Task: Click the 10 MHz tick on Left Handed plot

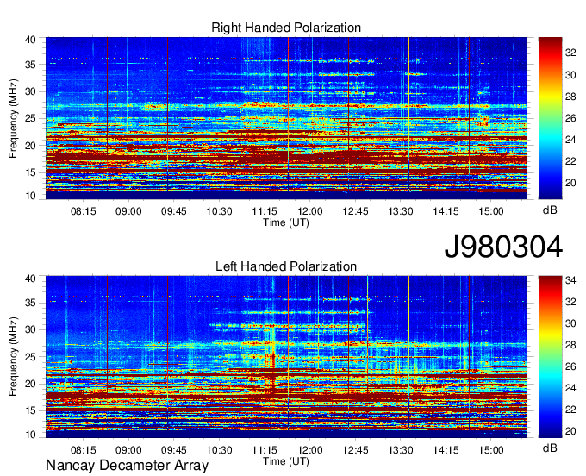Action: 30,435
